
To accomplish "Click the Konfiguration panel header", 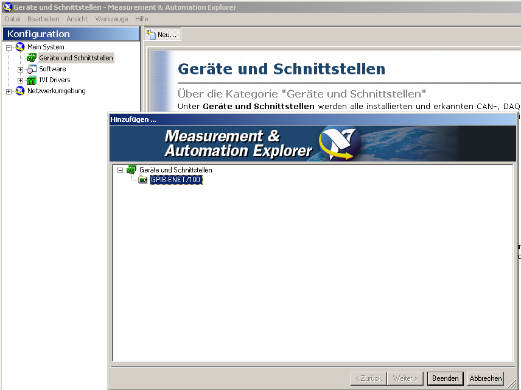I will [x=71, y=34].
